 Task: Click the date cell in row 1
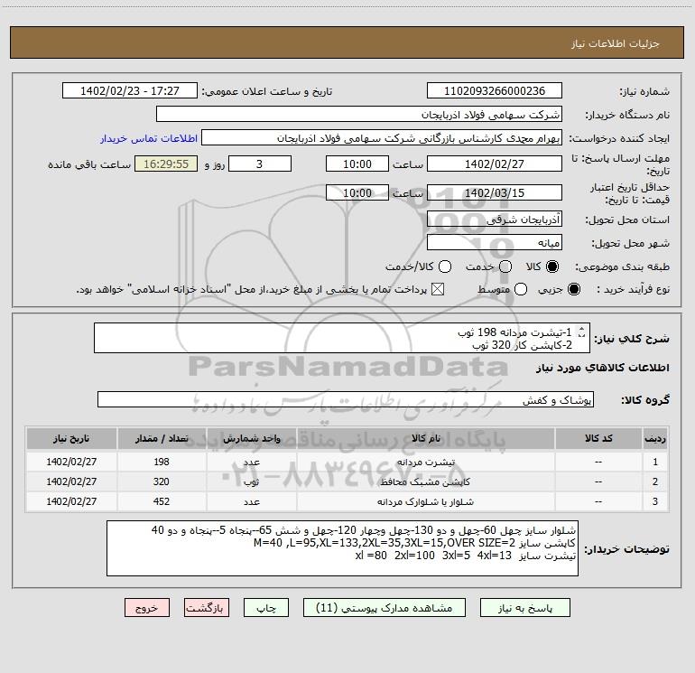click(x=71, y=462)
